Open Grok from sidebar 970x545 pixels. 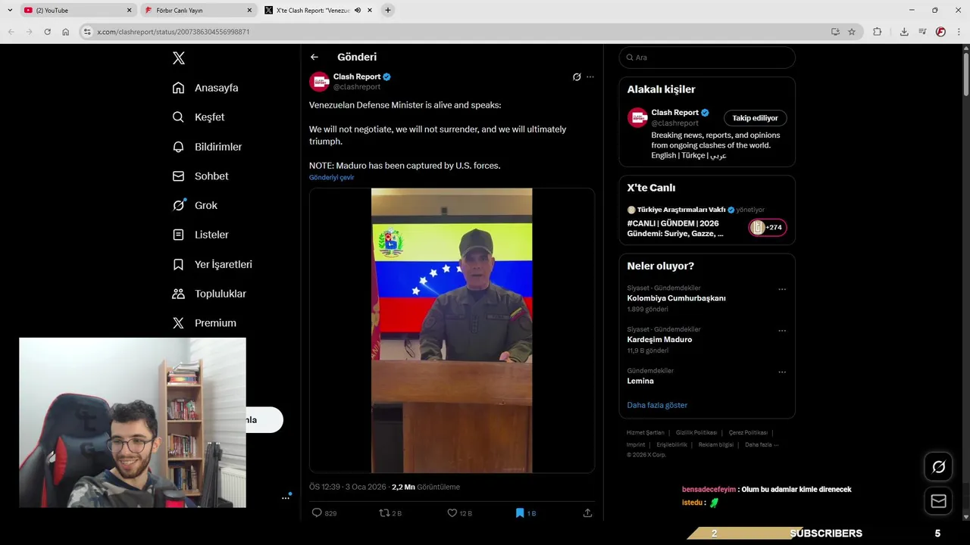click(195, 205)
